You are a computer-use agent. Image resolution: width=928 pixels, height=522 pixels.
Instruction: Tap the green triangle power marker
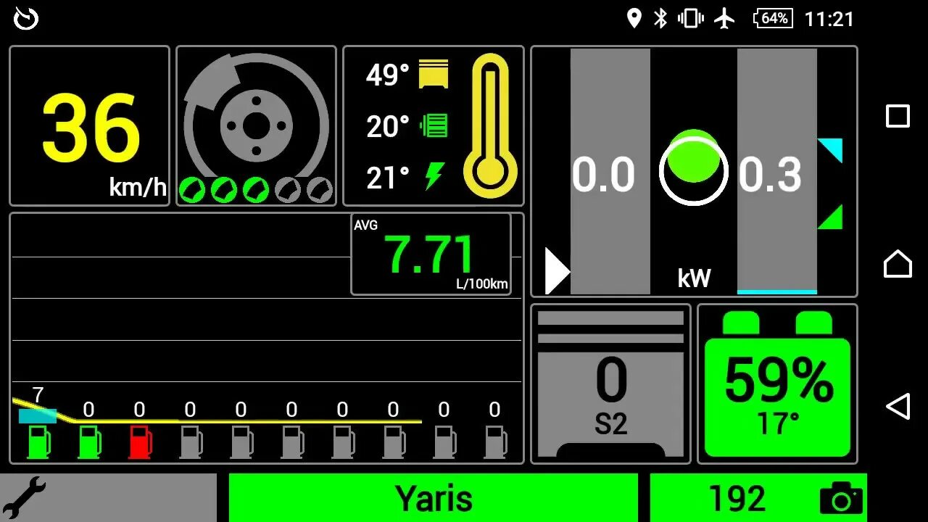[831, 217]
